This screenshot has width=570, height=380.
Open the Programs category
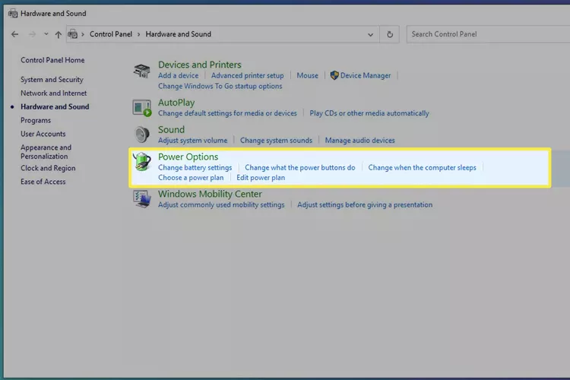pyautogui.click(x=36, y=120)
